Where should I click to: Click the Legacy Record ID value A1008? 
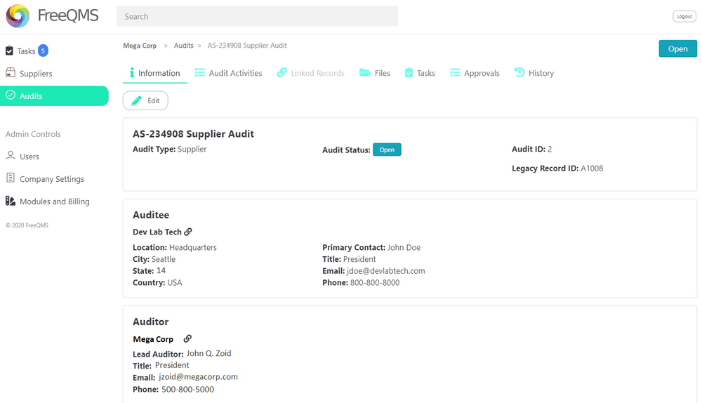pyautogui.click(x=592, y=169)
